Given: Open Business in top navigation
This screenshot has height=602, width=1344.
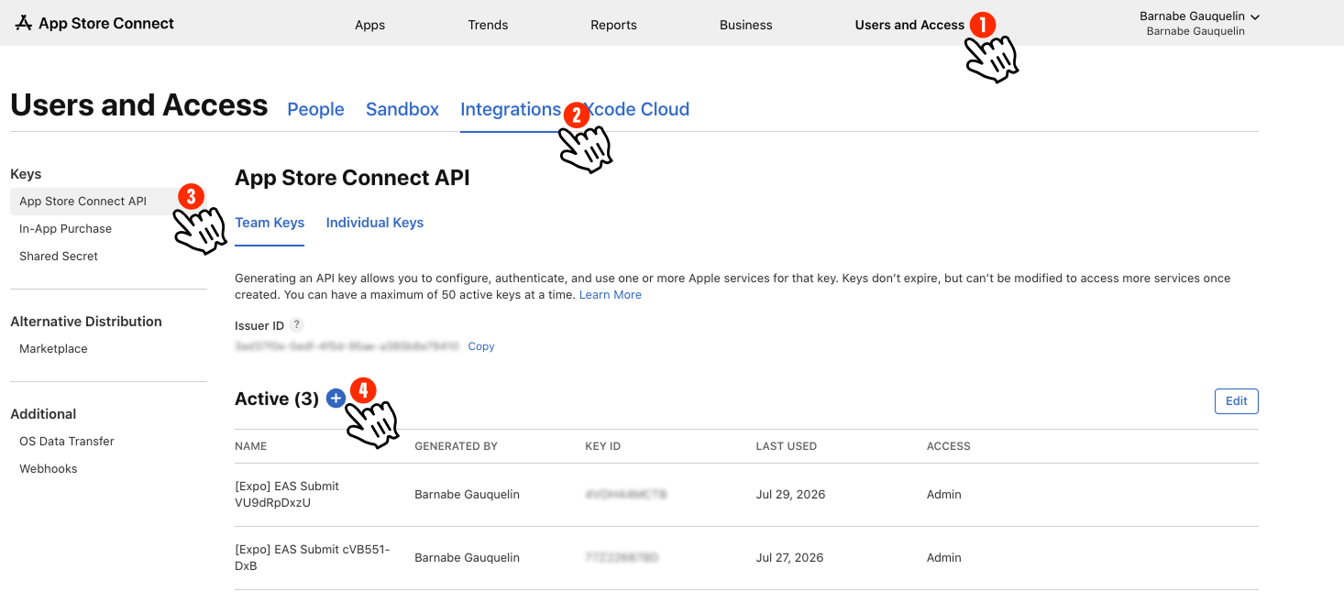Looking at the screenshot, I should 745,25.
